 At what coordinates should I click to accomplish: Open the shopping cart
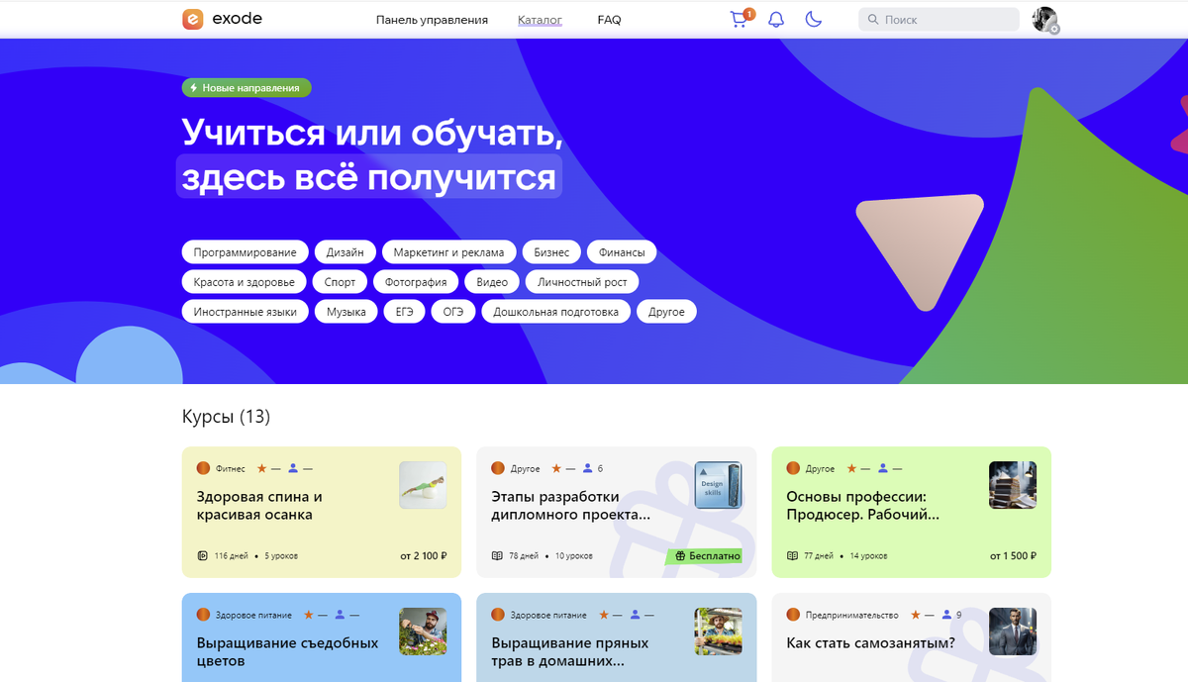[x=739, y=19]
